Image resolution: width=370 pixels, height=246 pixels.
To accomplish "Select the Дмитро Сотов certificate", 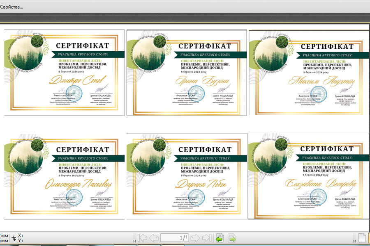I will pos(64,73).
